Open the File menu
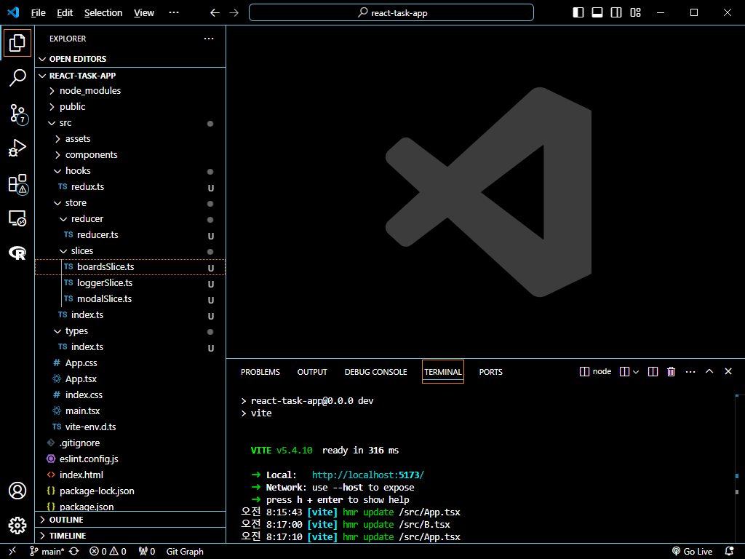This screenshot has width=745, height=559. point(38,13)
